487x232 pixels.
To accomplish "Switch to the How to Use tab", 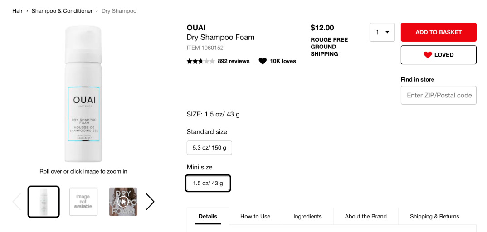I will [x=255, y=216].
